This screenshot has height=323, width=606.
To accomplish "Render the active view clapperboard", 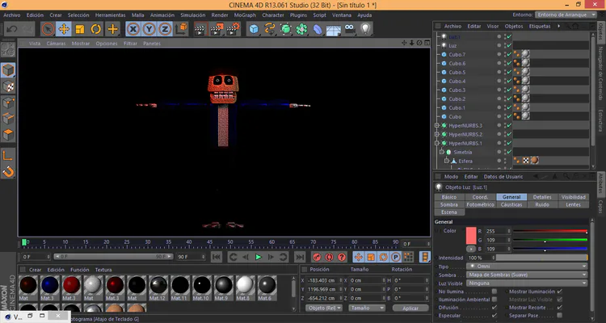I will tap(200, 29).
